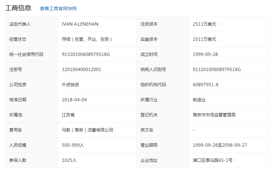Select legal representative IVAN A.LENEHAN
This screenshot has height=176, width=277.
point(80,24)
